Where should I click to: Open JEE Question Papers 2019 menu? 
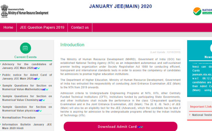(x=42, y=28)
